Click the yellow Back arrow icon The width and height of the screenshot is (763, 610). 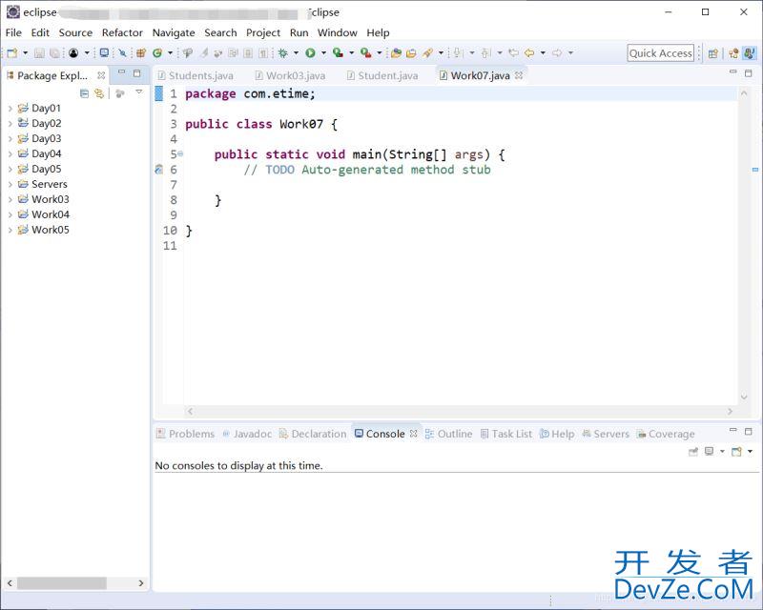click(529, 52)
